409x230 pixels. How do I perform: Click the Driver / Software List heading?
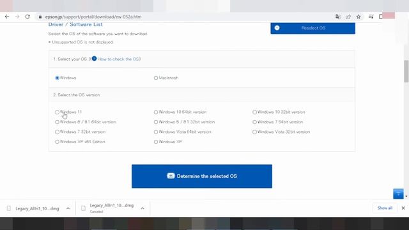pyautogui.click(x=75, y=24)
